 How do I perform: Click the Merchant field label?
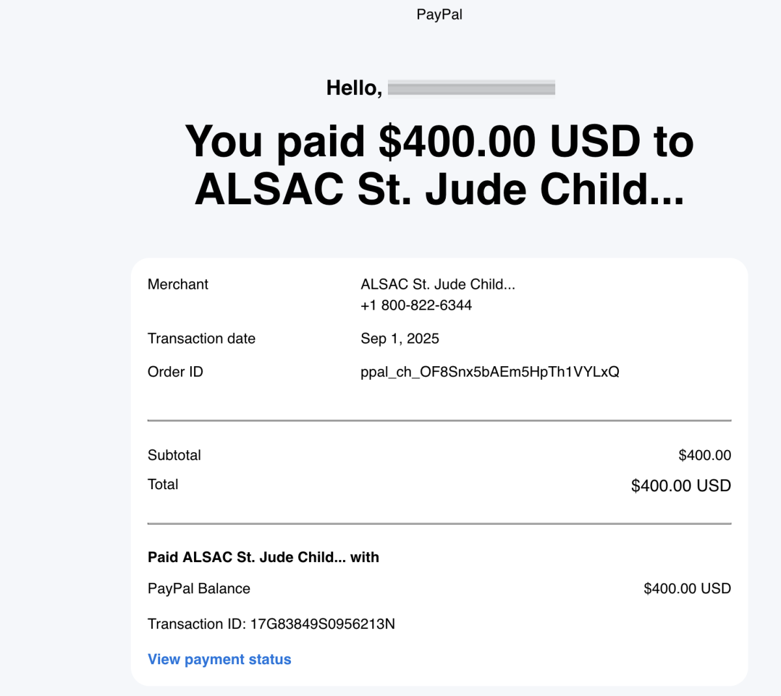coord(178,284)
